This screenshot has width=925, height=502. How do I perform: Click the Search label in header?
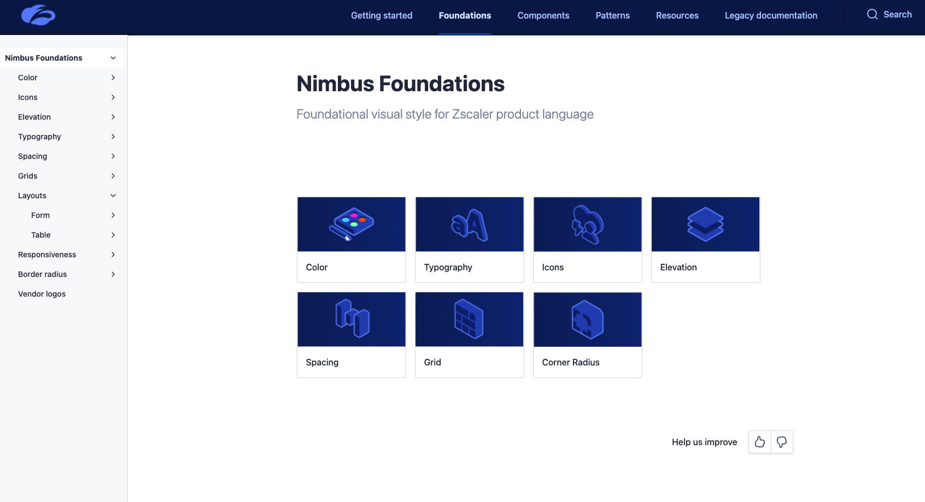pyautogui.click(x=898, y=15)
